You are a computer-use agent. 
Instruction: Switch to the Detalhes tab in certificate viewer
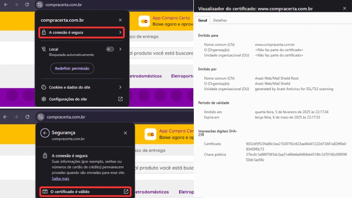pyautogui.click(x=220, y=21)
